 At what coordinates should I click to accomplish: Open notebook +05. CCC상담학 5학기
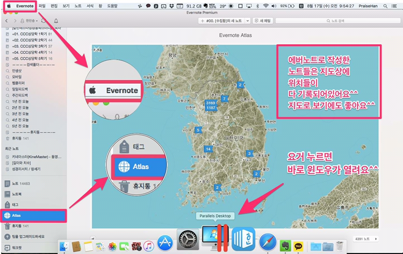33,59
